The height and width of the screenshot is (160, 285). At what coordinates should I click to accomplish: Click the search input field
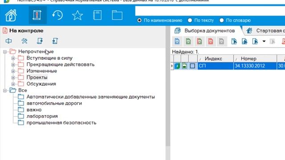pos(210,11)
